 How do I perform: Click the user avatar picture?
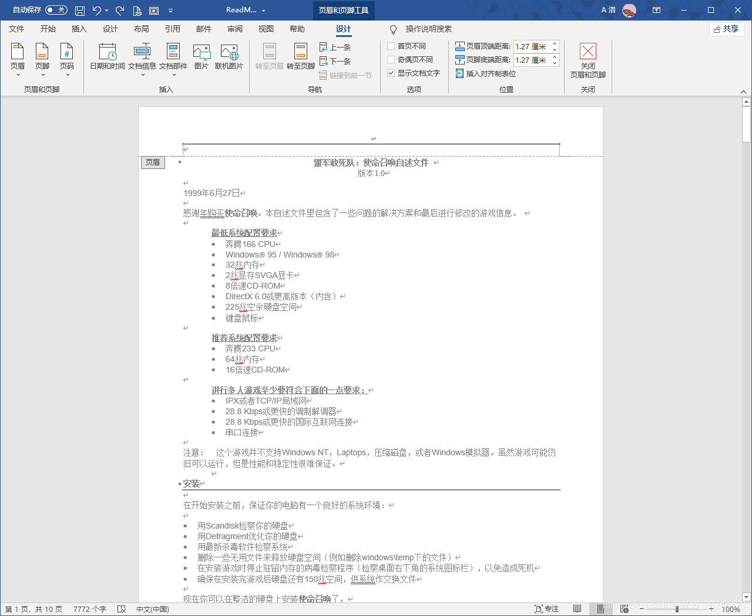(x=629, y=10)
